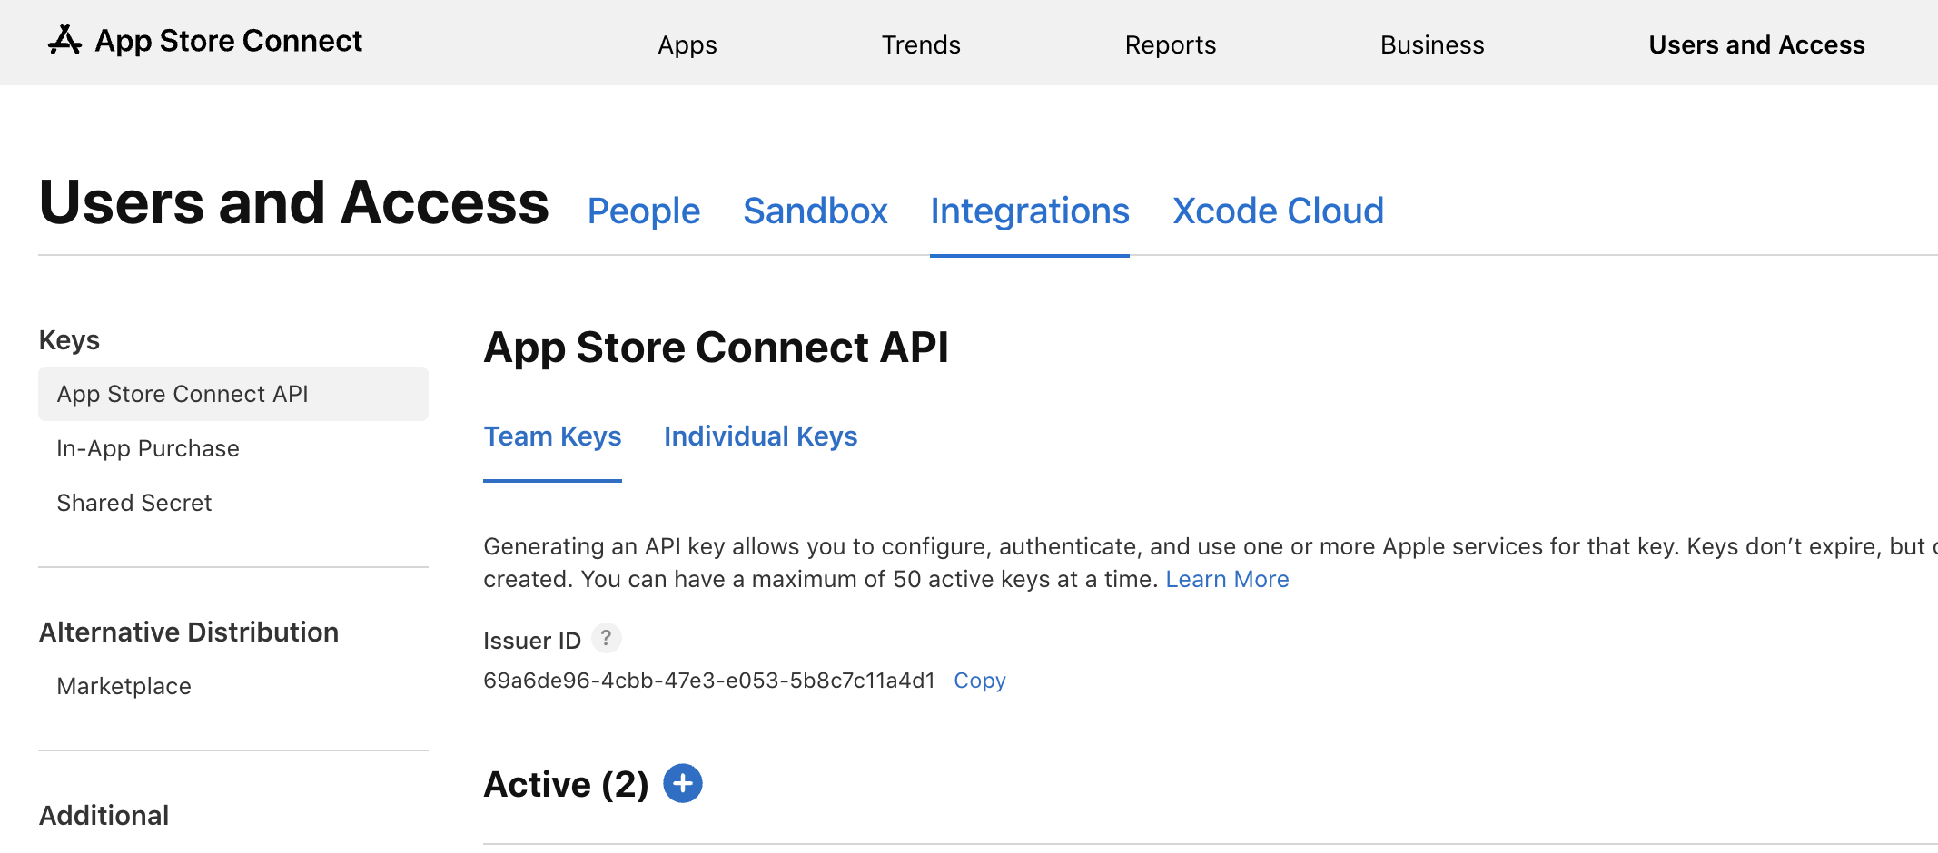Follow the Learn More link
1938x853 pixels.
click(x=1227, y=579)
